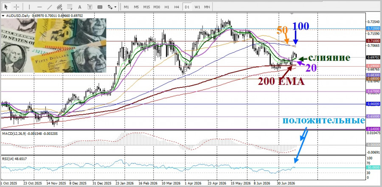Activate the crosshair tool
The height and width of the screenshot is (187, 382).
pos(16,7)
